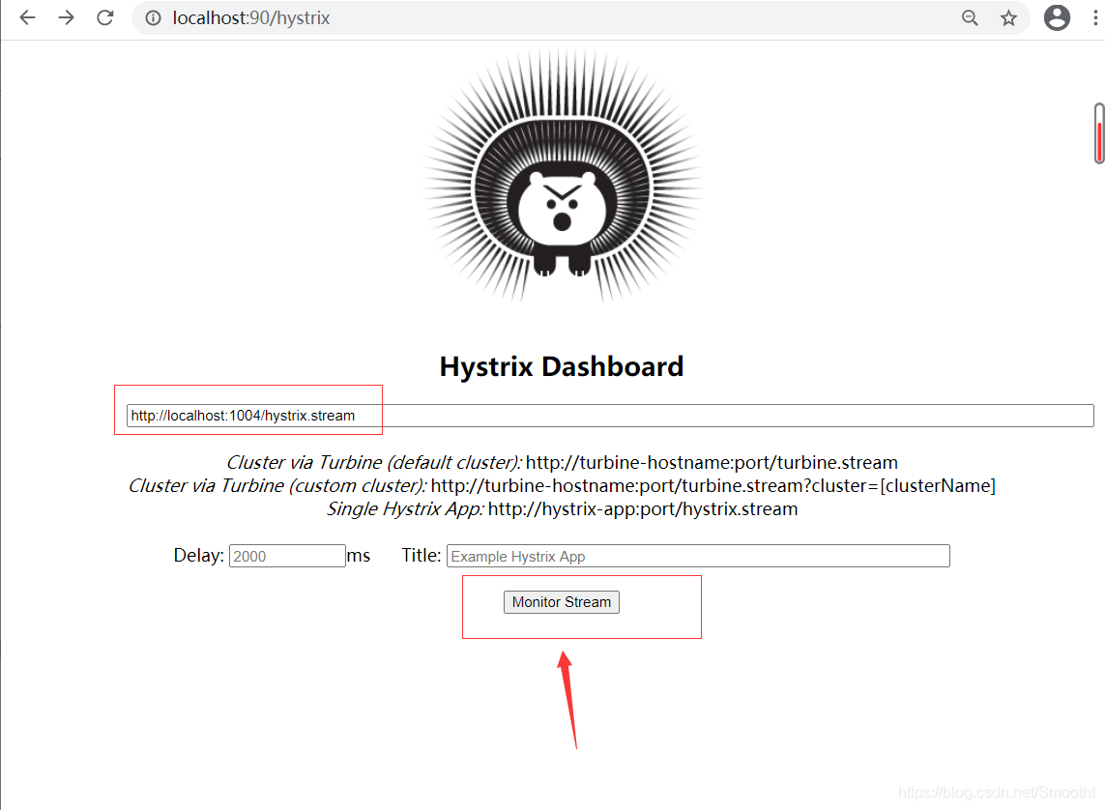This screenshot has width=1105, height=810.
Task: Click the Hystrix porcupine logo image
Action: [x=562, y=176]
